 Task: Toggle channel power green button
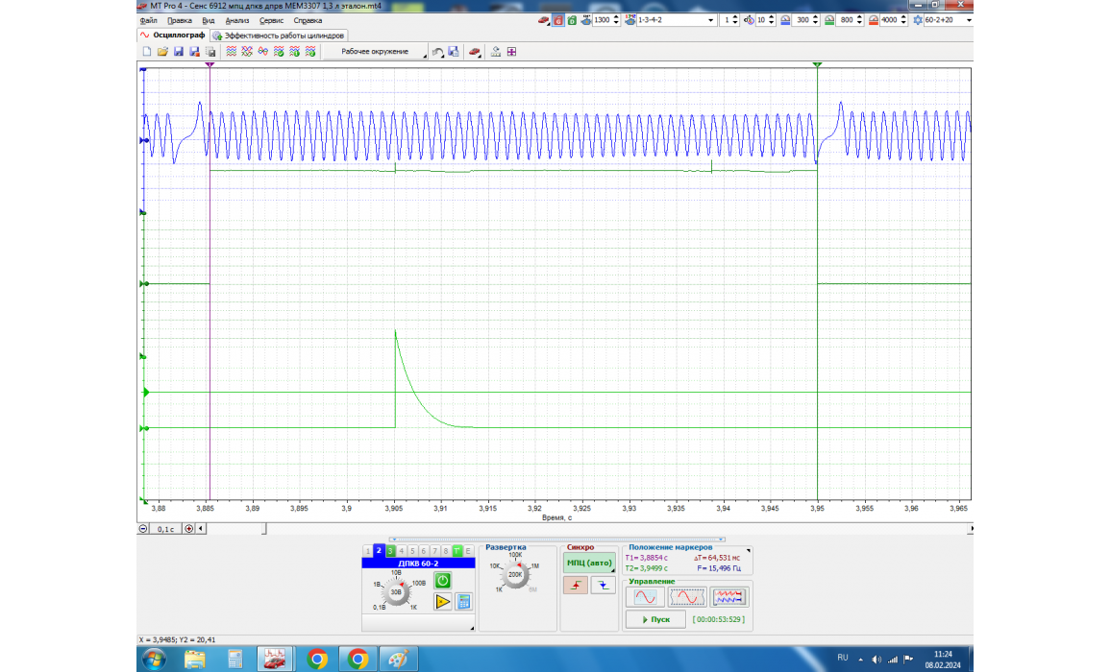442,580
